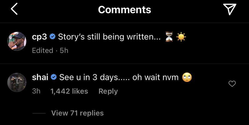
Task: Expand View 71 replies
Action: coord(77,113)
